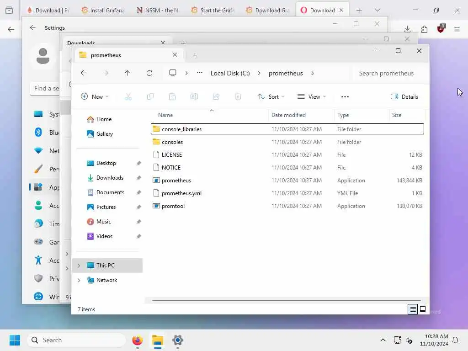Click Local Disk (C:) in the breadcrumb
Image resolution: width=468 pixels, height=351 pixels.
[230, 73]
